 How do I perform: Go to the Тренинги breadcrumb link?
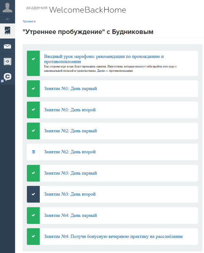[x=29, y=21]
